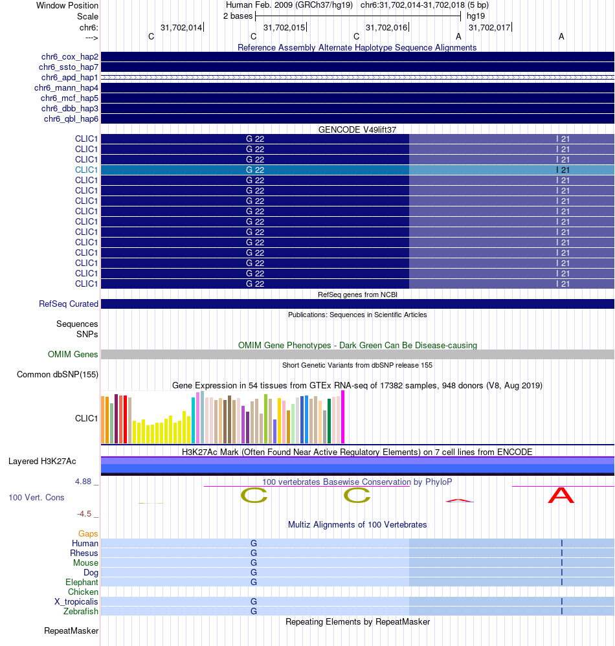Click the 31,702,017 ruler coordinate
The height and width of the screenshot is (646, 615).
coord(489,28)
